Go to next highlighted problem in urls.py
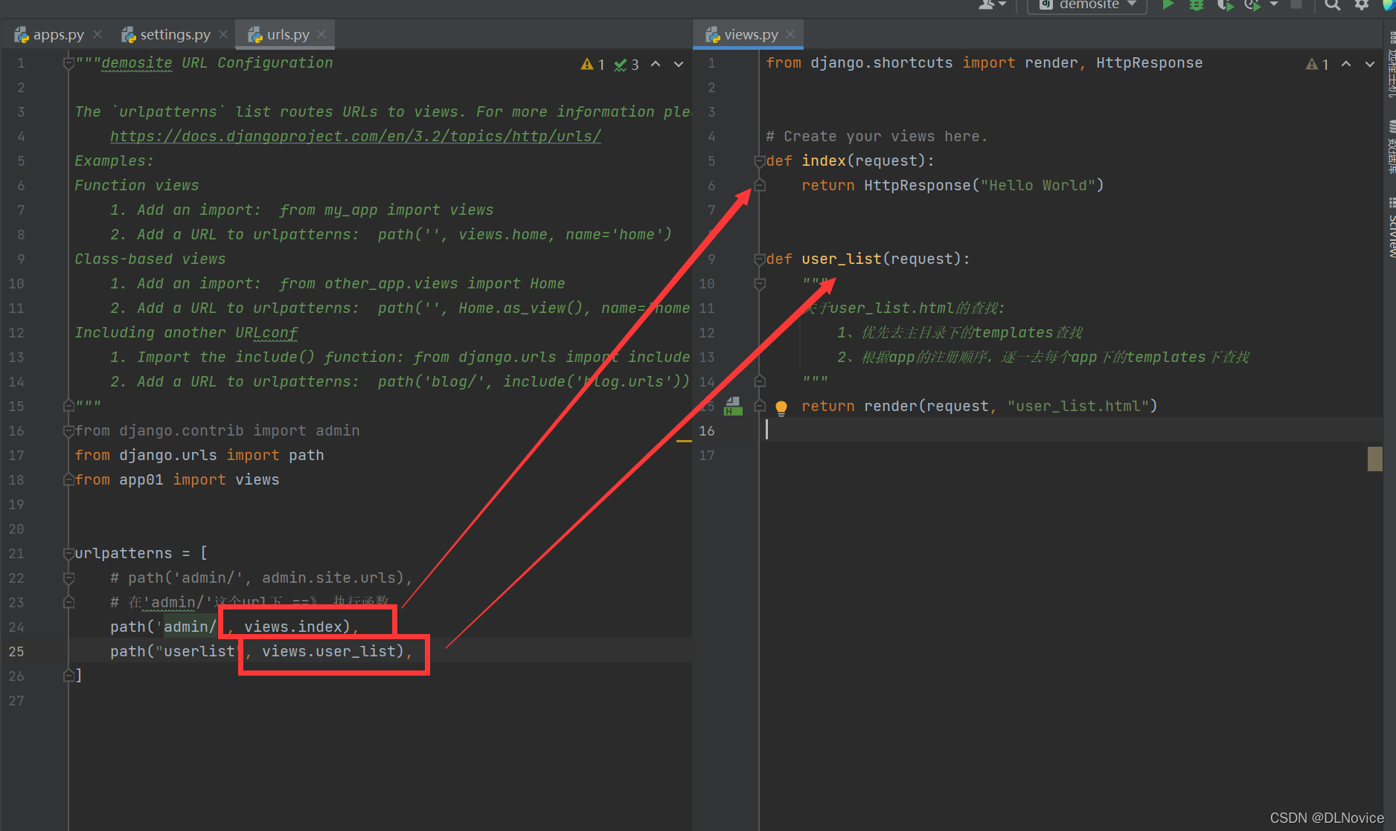The width and height of the screenshot is (1396, 831). click(x=679, y=64)
